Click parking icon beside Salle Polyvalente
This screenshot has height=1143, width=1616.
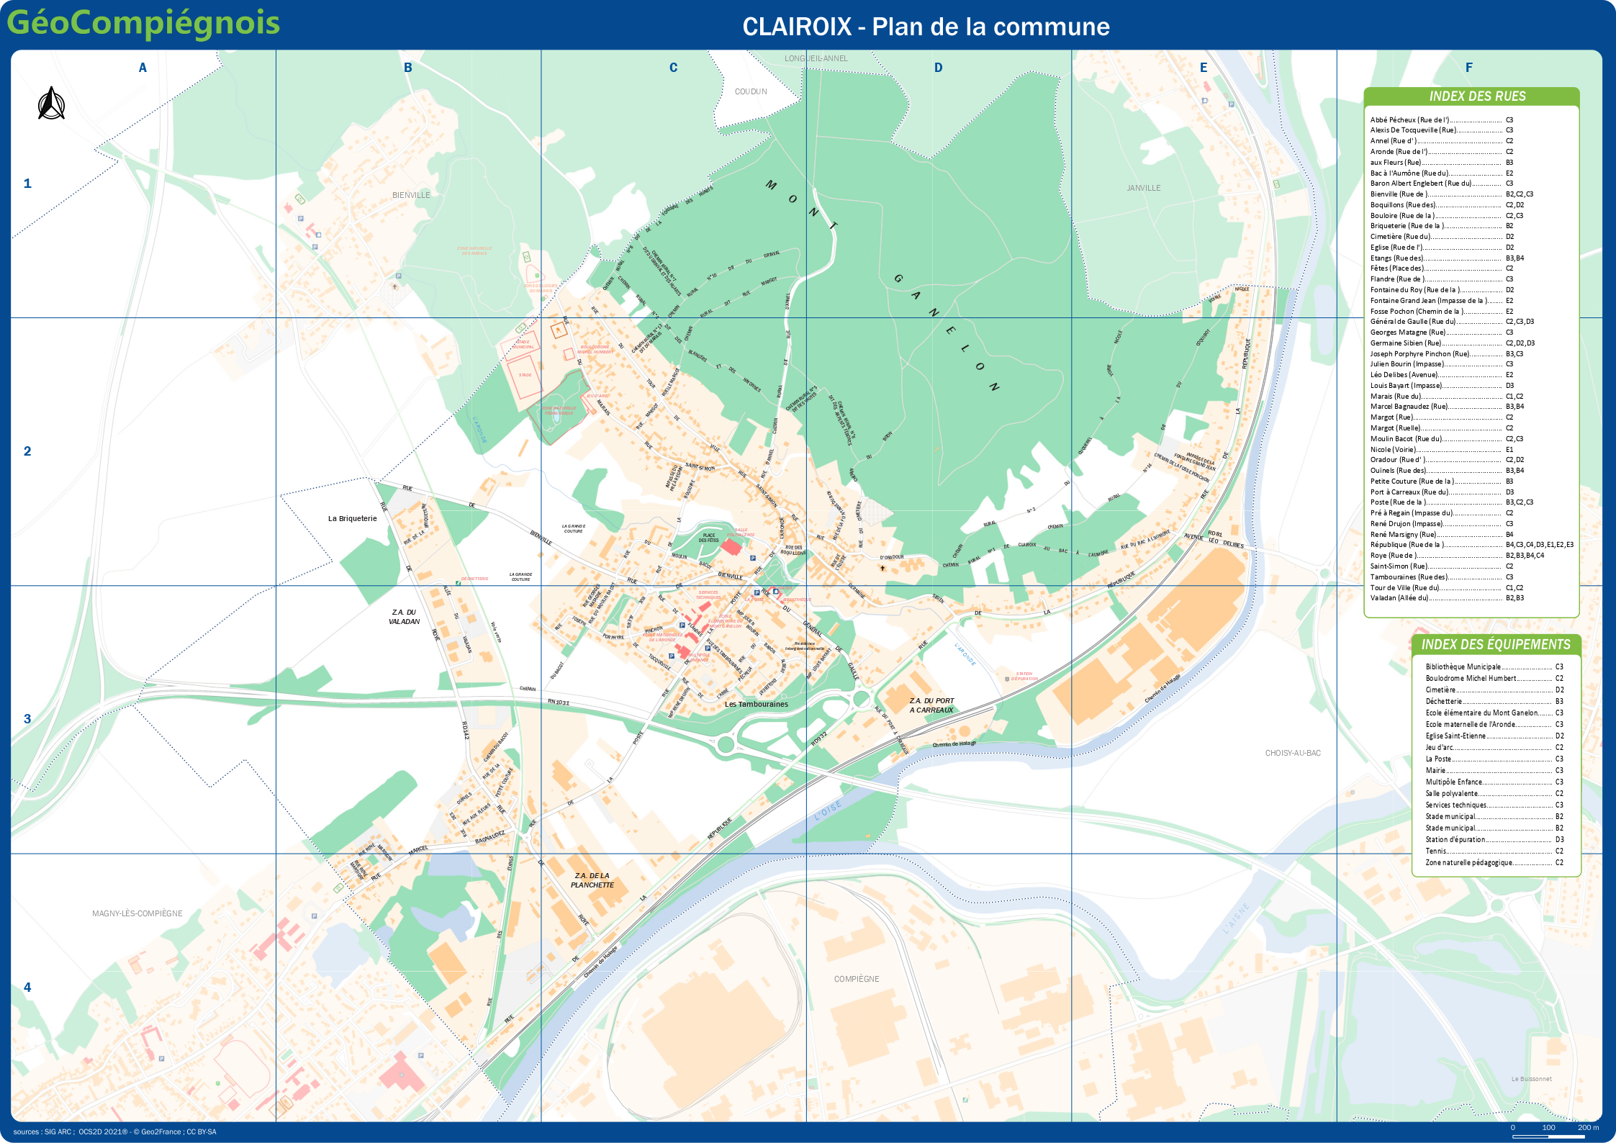click(753, 558)
